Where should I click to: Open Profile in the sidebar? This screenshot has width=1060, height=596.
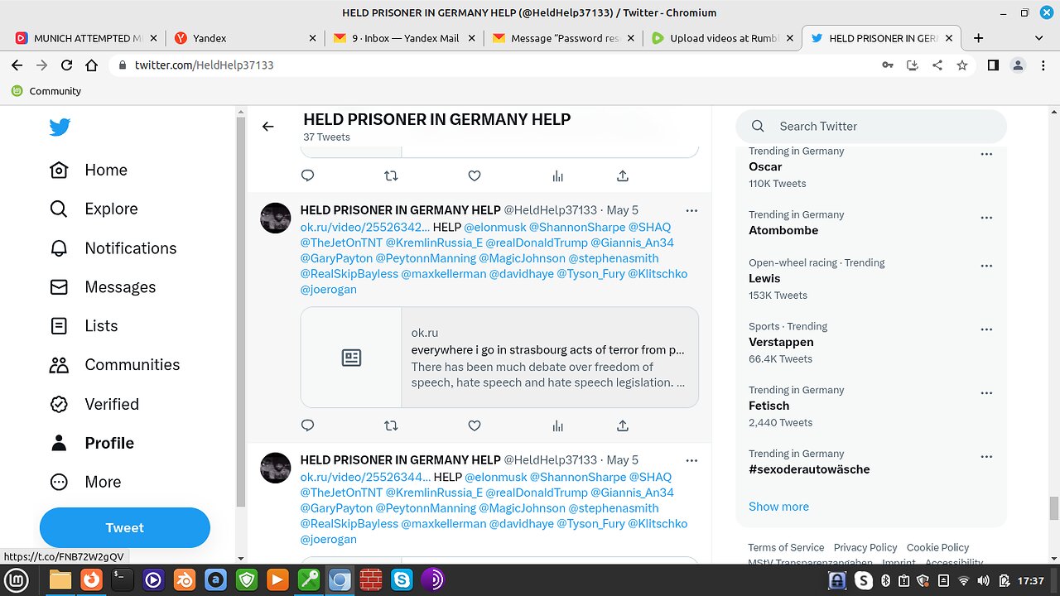(x=92, y=443)
